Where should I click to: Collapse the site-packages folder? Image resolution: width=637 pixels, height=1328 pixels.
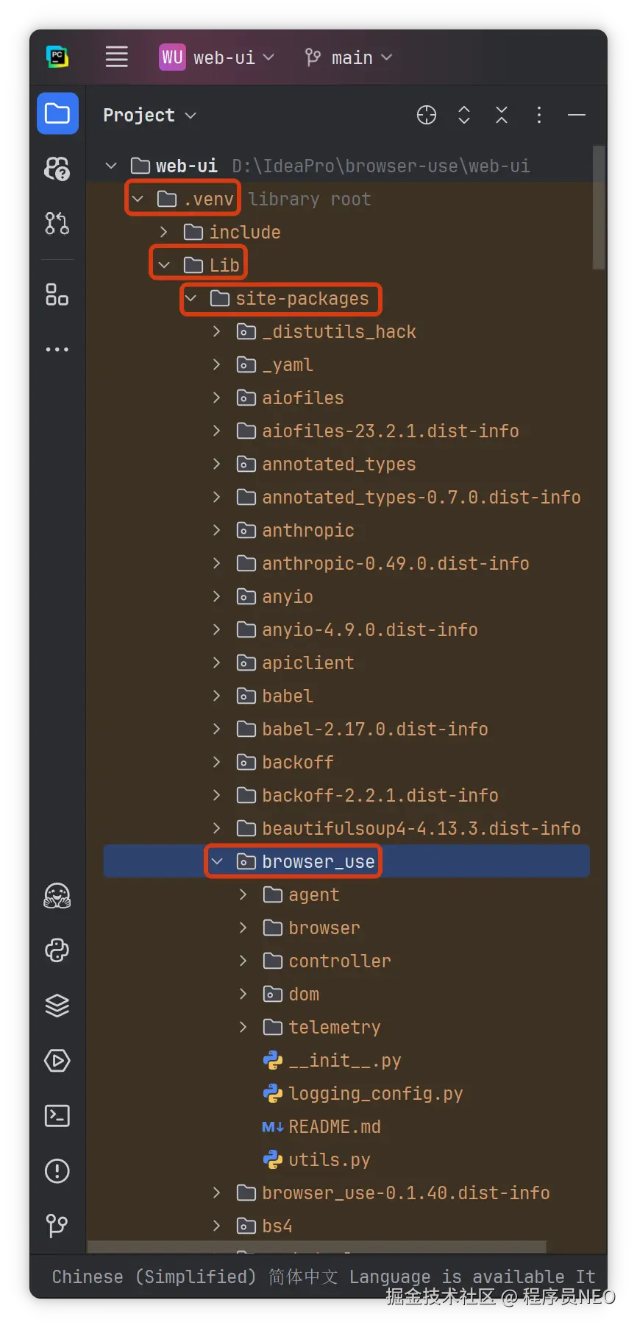tap(191, 298)
